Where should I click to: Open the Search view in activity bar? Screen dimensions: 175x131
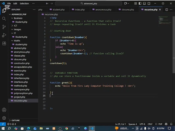click(4, 19)
